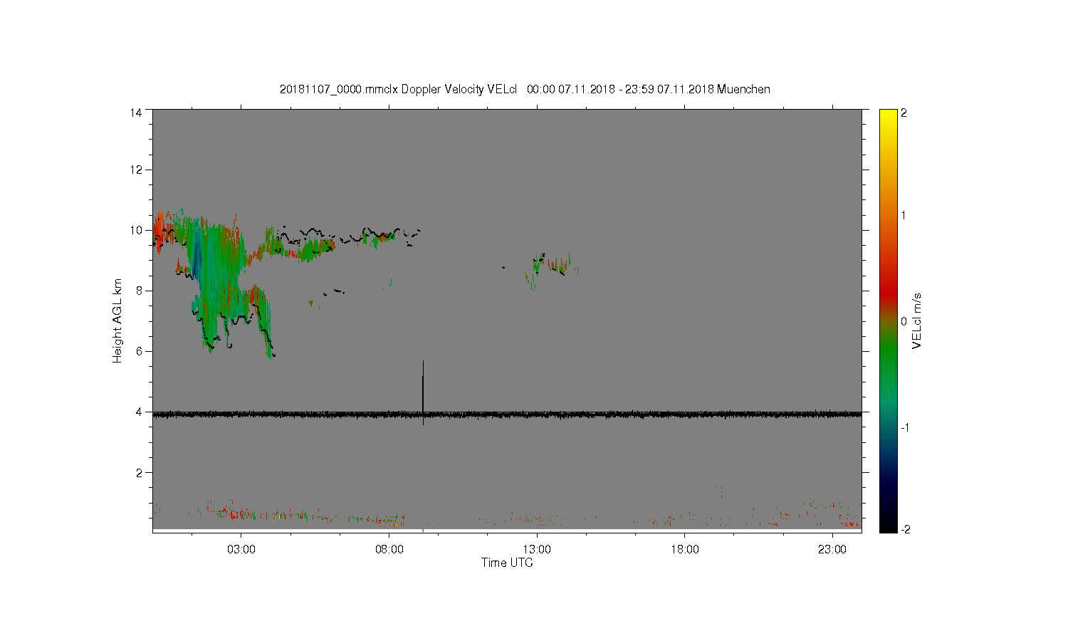The width and height of the screenshot is (1068, 641).
Task: Click the black bottom of the velocity colorbar
Action: click(888, 523)
